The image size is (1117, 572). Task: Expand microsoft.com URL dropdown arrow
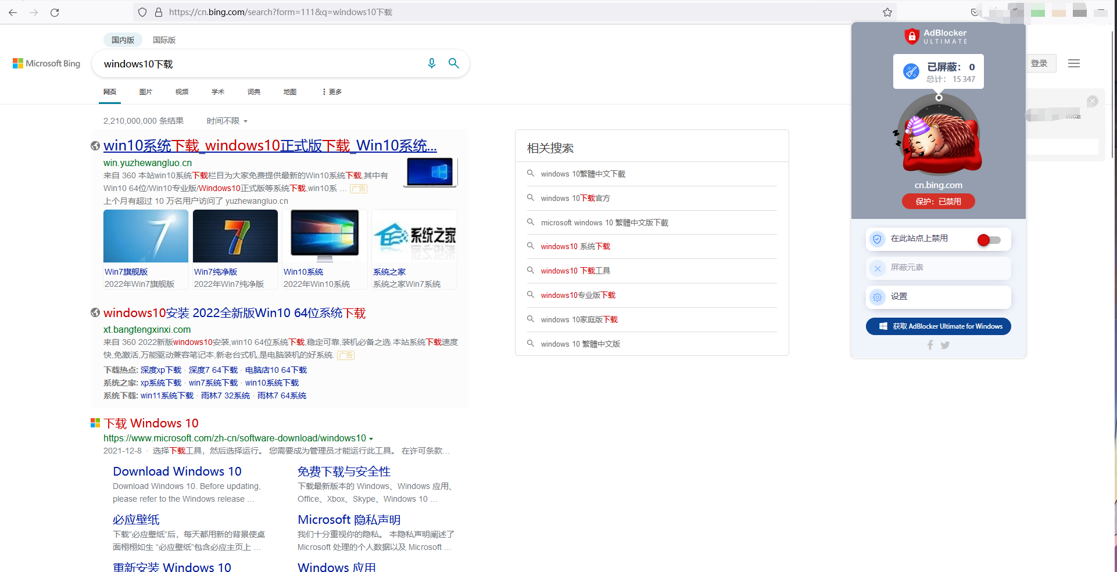(x=371, y=438)
